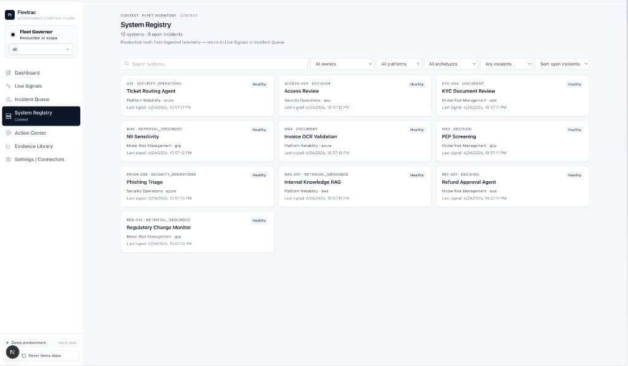Click FLEET INVENTORY breadcrumb
The height and width of the screenshot is (366, 628).
tap(159, 15)
